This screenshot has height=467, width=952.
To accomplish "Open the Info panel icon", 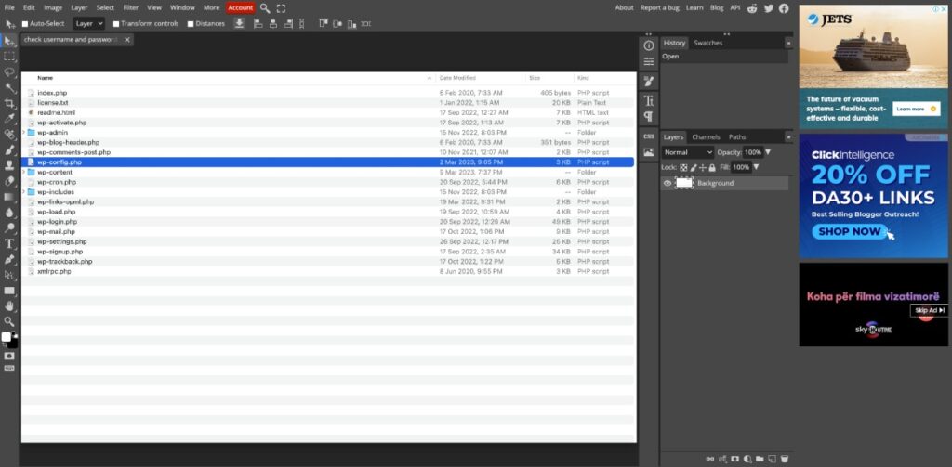I will tap(648, 45).
